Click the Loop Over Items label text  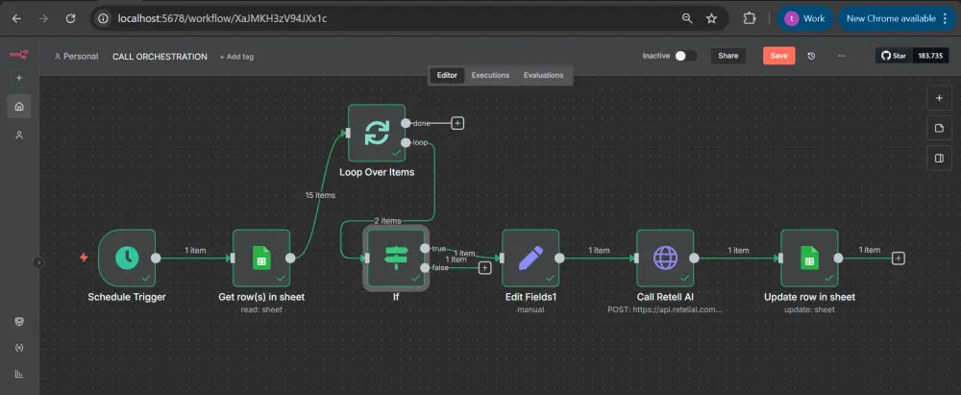(x=377, y=172)
